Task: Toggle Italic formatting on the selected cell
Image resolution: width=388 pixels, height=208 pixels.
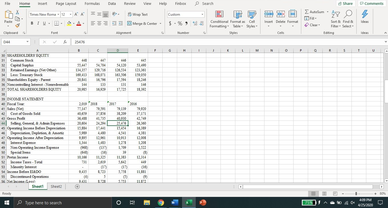Action: [x=38, y=23]
